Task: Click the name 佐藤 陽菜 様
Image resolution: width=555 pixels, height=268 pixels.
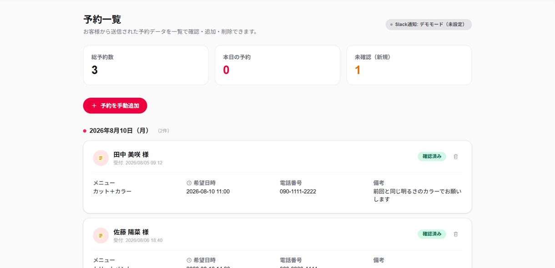Action: coord(131,232)
